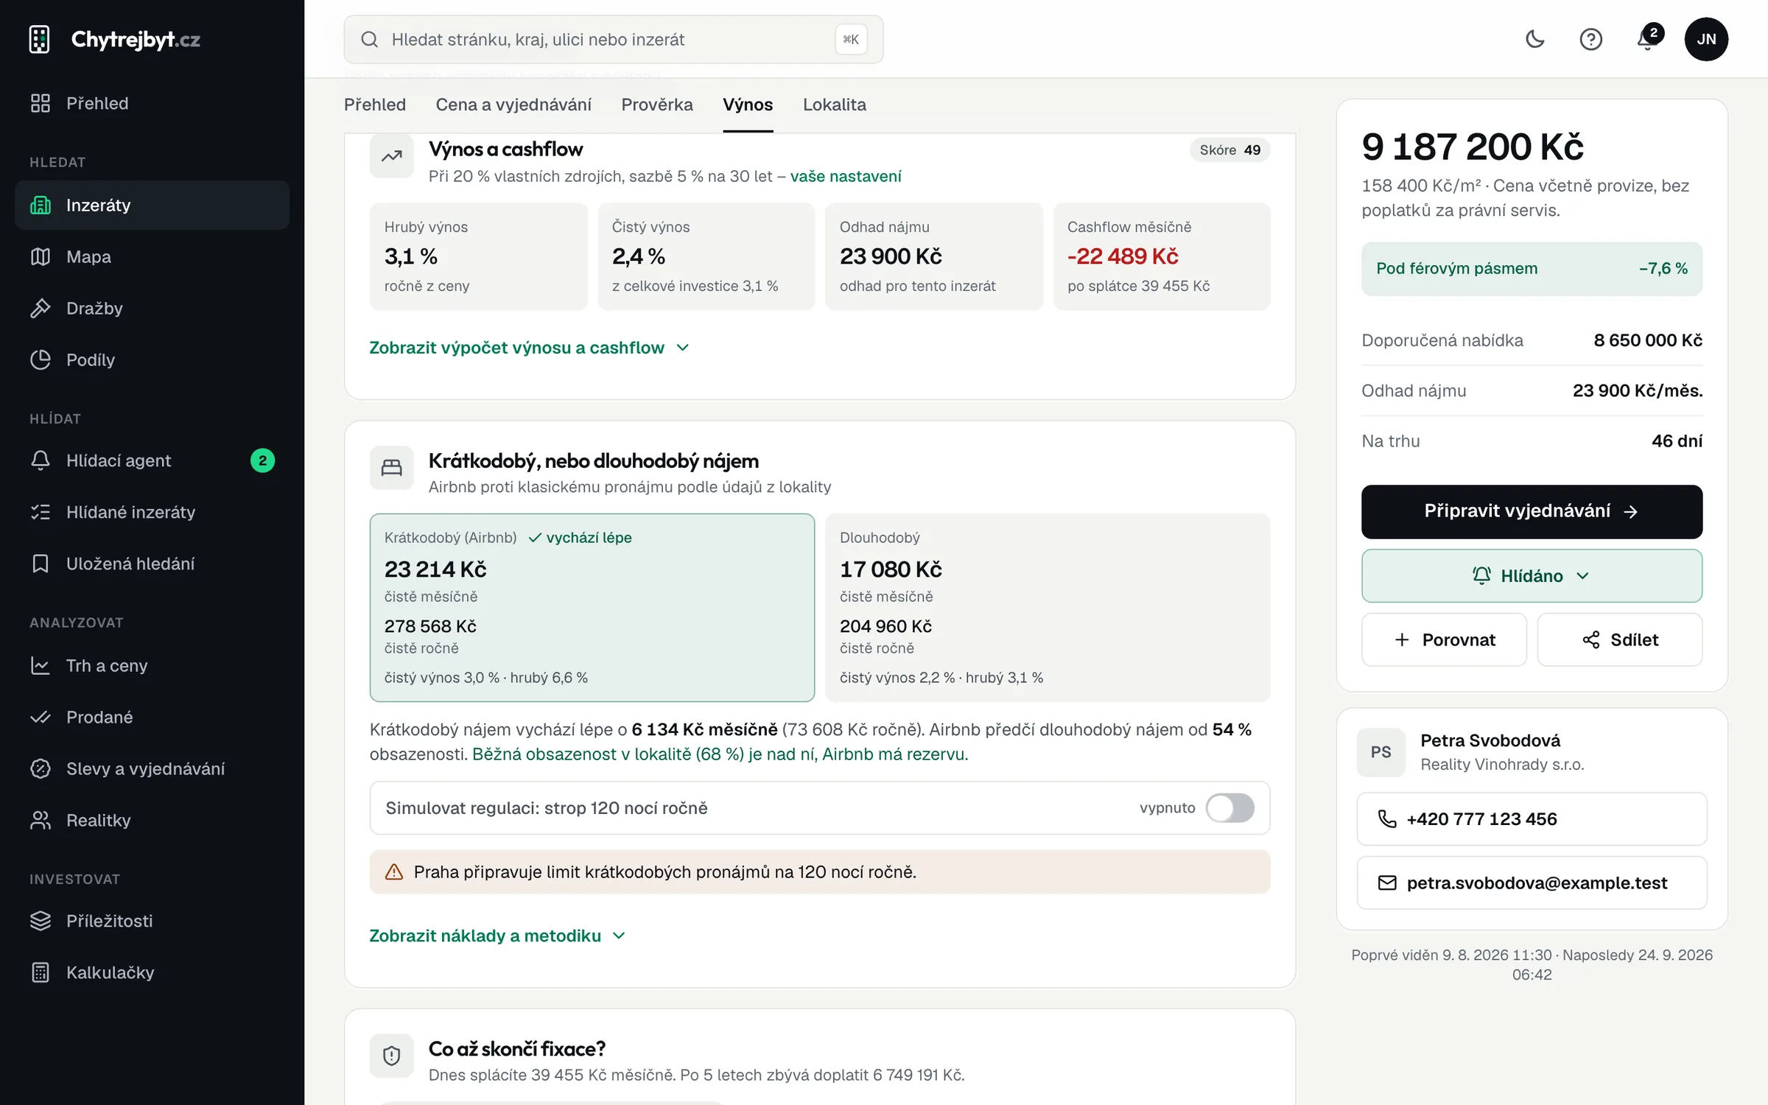Open Slevy a vyjednávání section
The height and width of the screenshot is (1105, 1768).
click(x=152, y=768)
